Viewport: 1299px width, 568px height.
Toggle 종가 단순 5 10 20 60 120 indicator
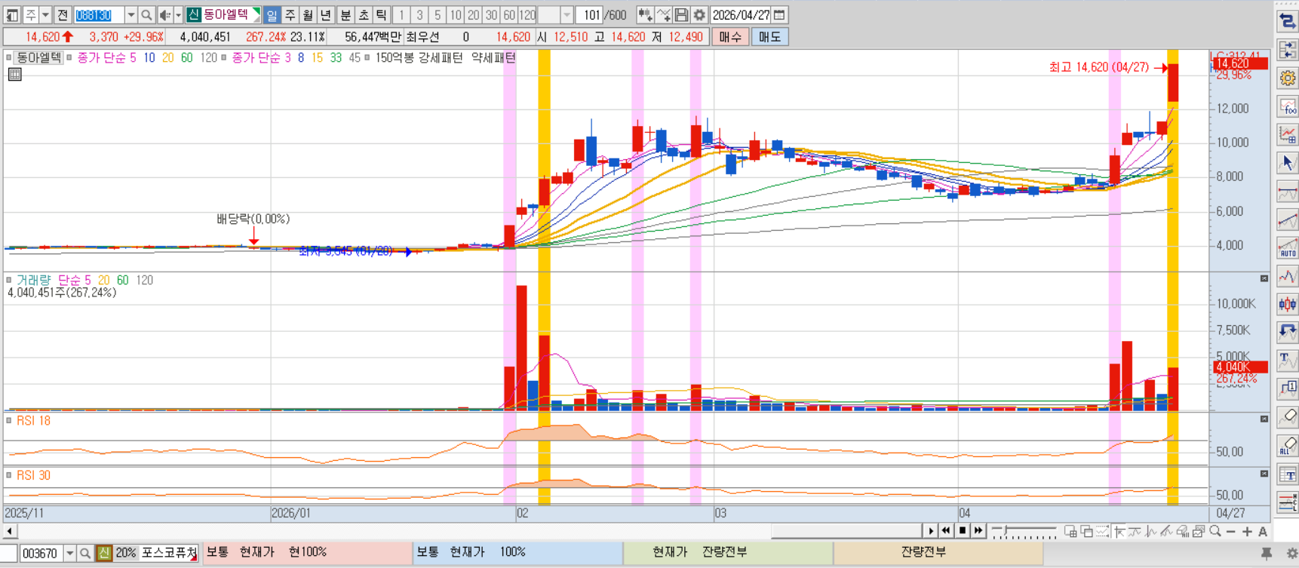(69, 57)
